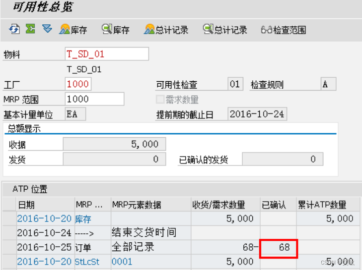Screen dimensions: 362x270
Task: Click the 物料 input field T_SD_01
Action: click(x=107, y=54)
